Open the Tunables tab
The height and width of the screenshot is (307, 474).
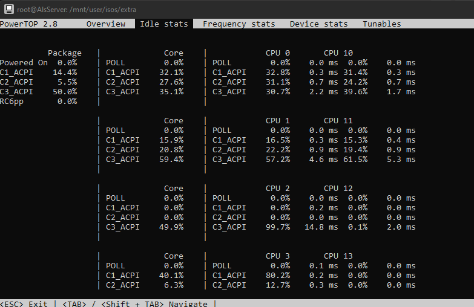click(x=382, y=24)
